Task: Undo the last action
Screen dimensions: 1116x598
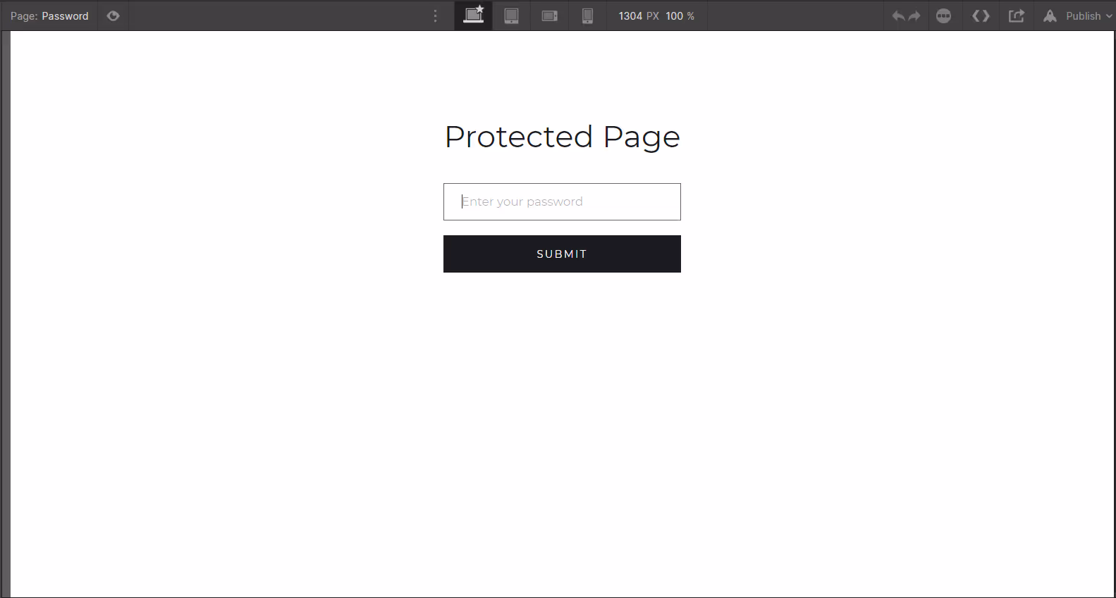Action: [898, 16]
